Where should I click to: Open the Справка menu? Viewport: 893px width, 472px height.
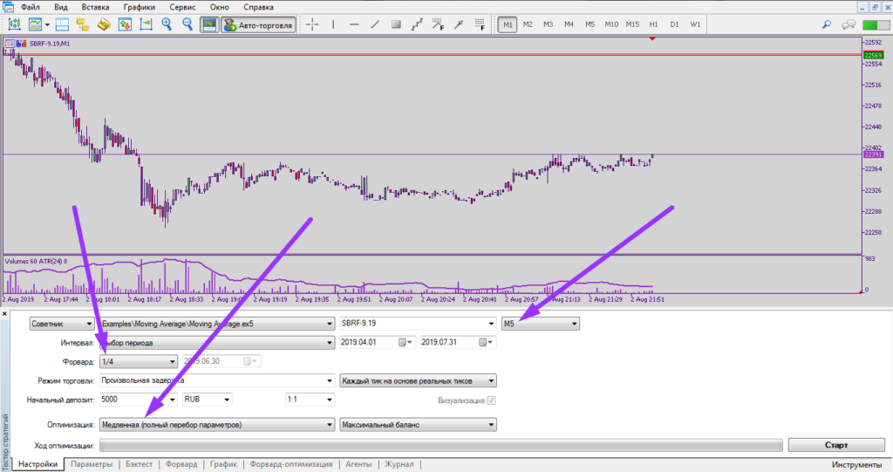coord(258,7)
